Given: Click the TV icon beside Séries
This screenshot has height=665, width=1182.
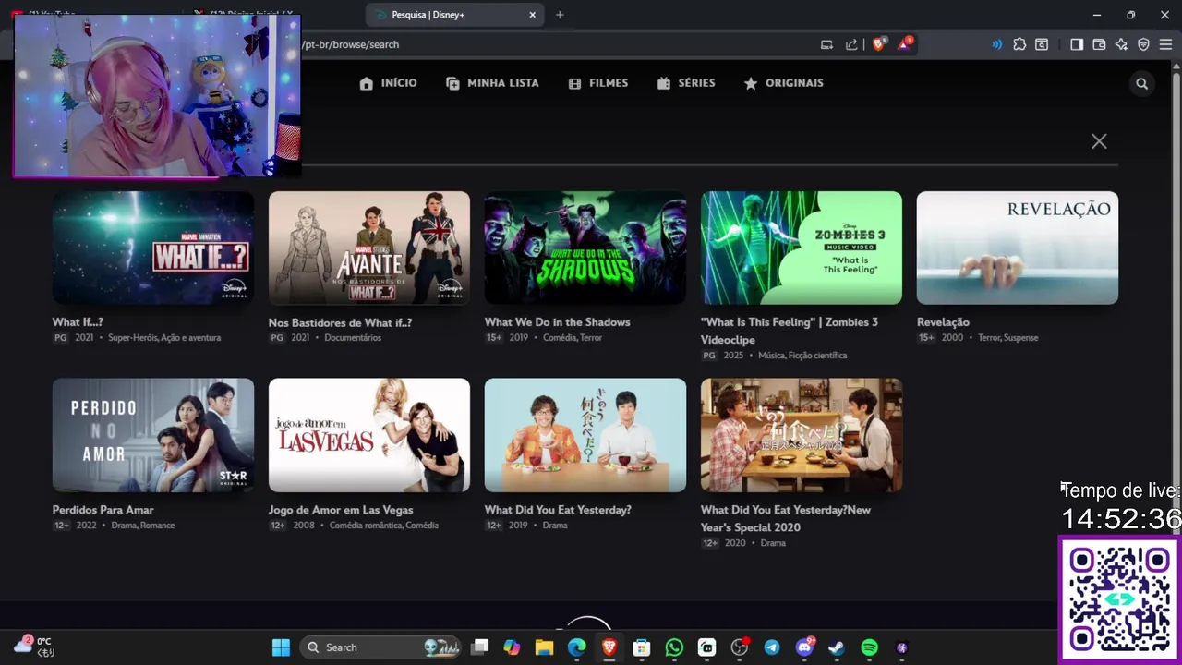Looking at the screenshot, I should tap(664, 83).
